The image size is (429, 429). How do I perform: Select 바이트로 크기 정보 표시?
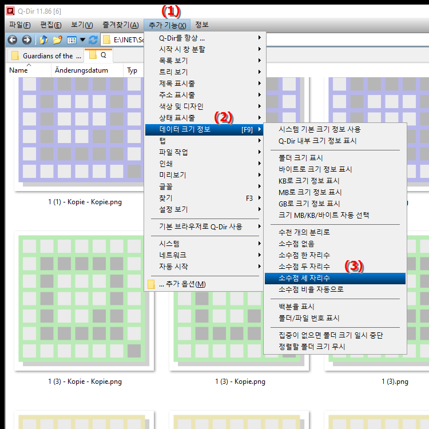(335, 169)
